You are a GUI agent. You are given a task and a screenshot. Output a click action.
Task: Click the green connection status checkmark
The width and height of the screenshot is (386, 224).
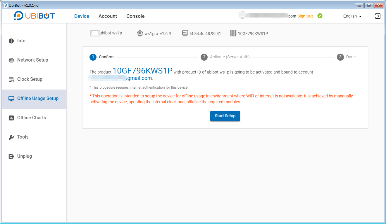[x=320, y=16]
